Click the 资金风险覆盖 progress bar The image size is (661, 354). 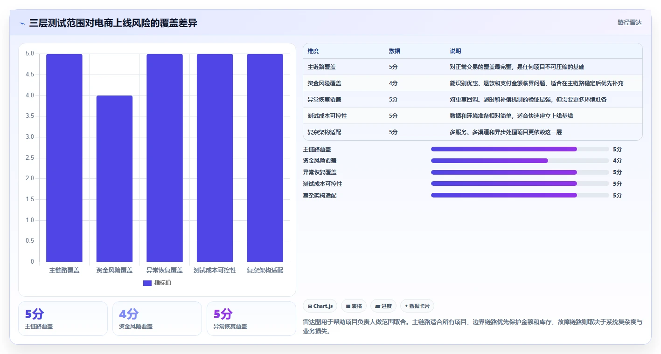[520, 161]
